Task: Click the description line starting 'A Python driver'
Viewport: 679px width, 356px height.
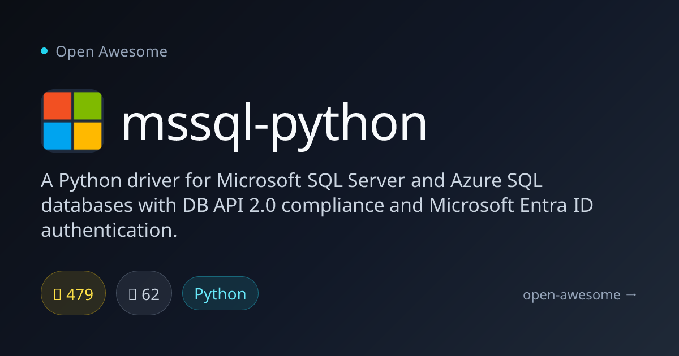Action: (x=292, y=181)
